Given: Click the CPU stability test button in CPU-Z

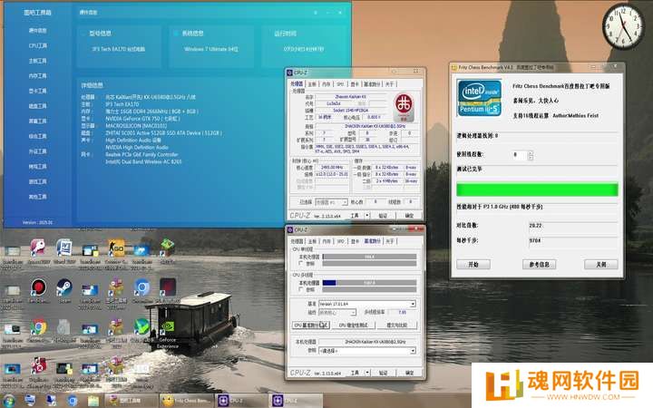Looking at the screenshot, I should pyautogui.click(x=353, y=325).
